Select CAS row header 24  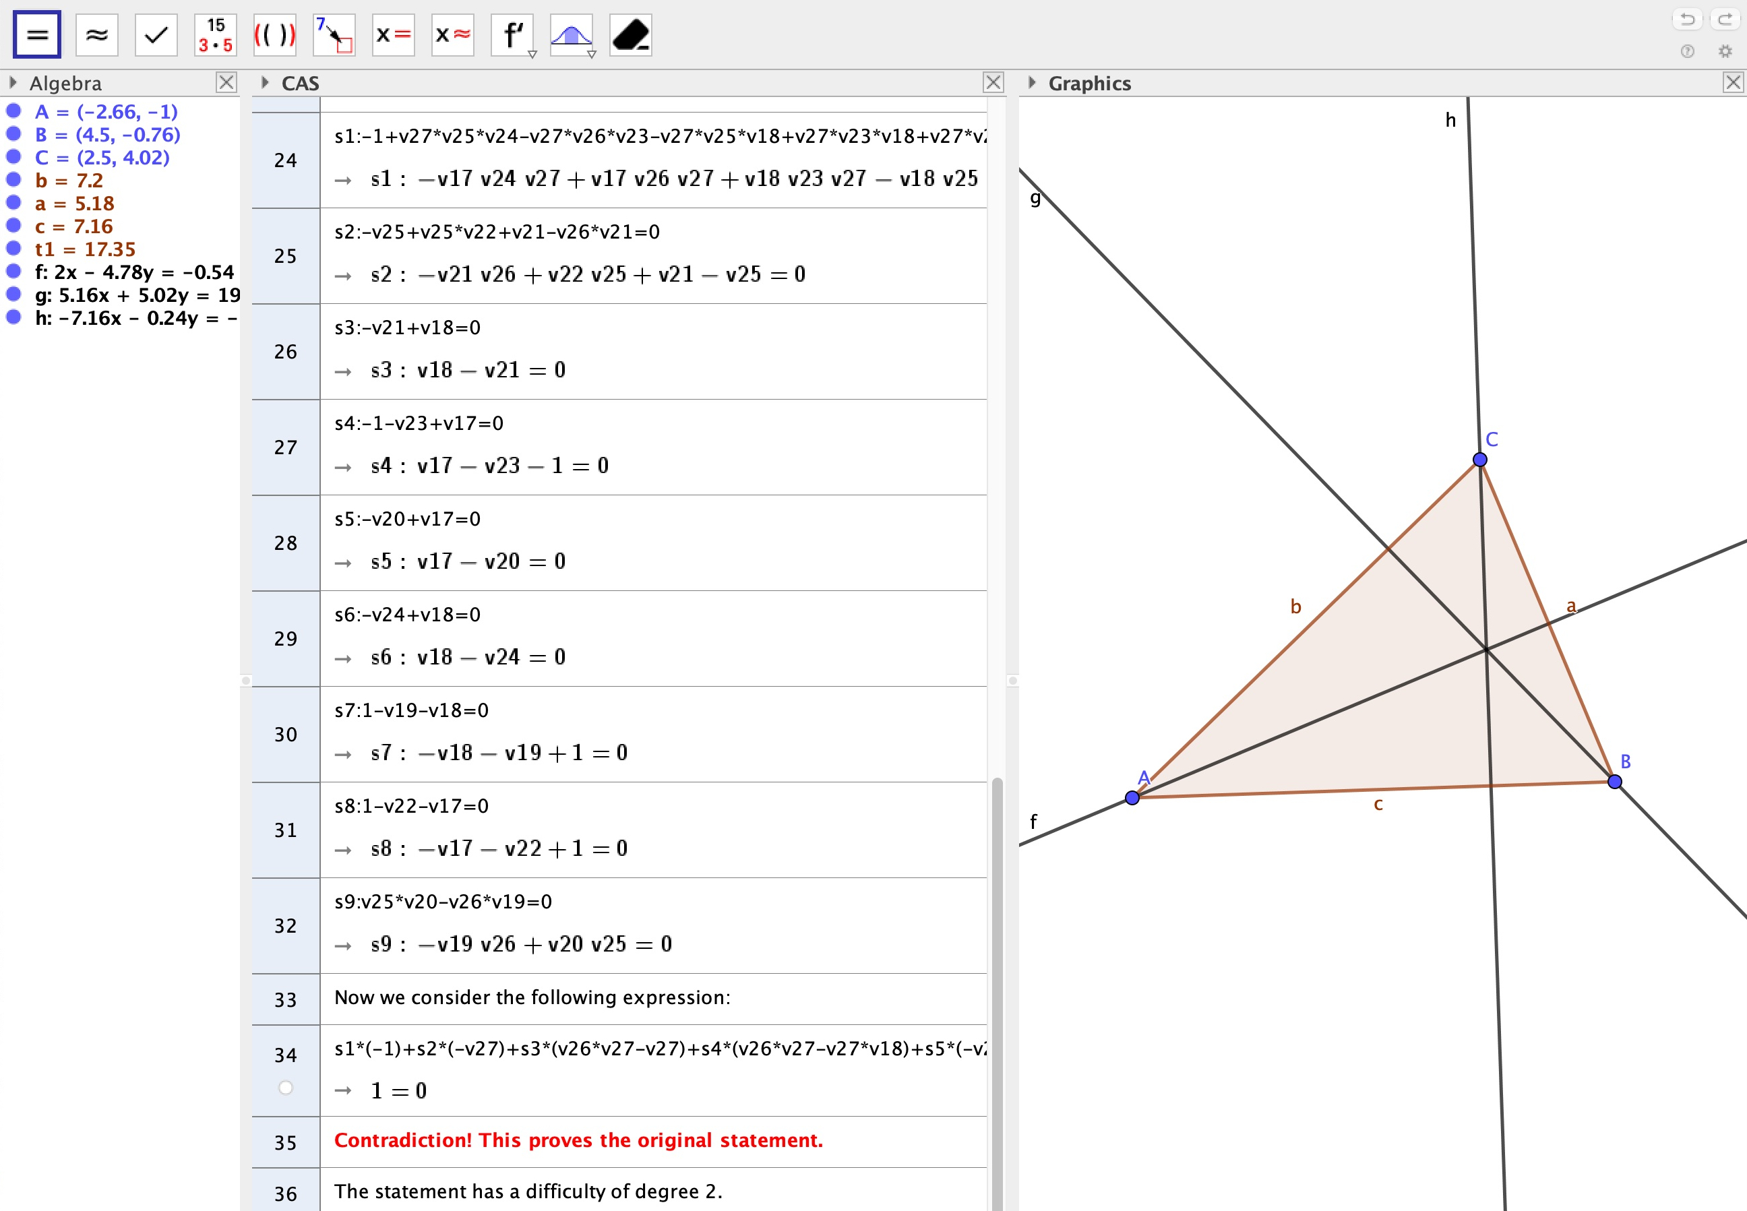click(x=285, y=160)
